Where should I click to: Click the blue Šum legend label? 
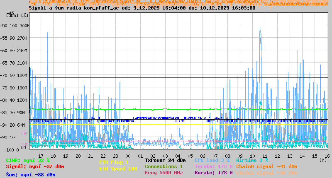(31, 175)
